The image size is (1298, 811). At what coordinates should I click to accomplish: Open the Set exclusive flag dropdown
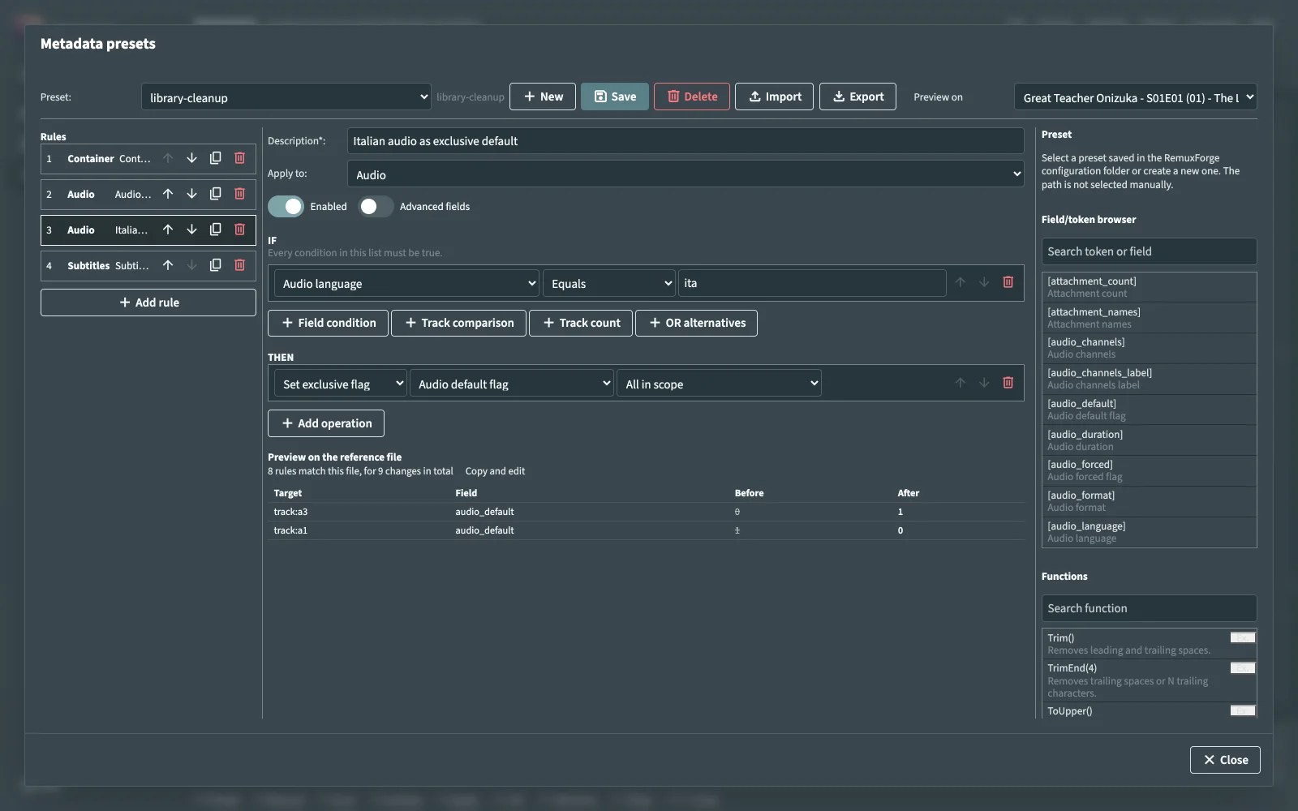(340, 384)
